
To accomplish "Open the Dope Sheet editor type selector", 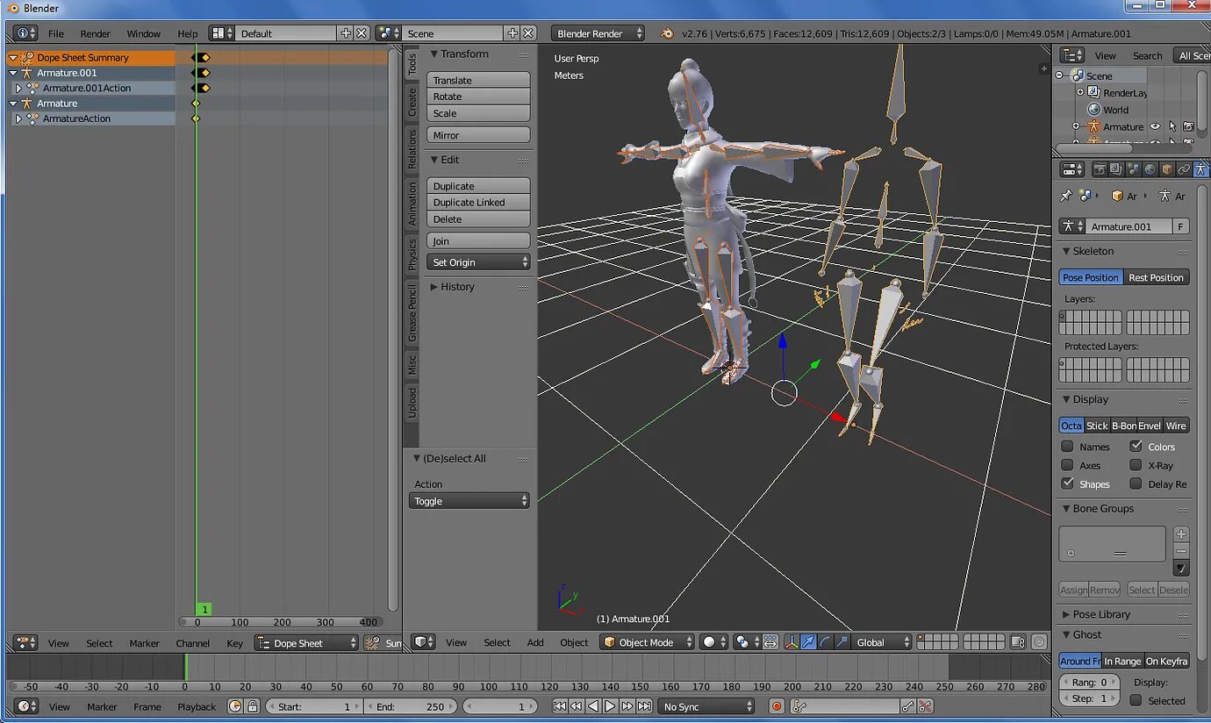I will (25, 643).
